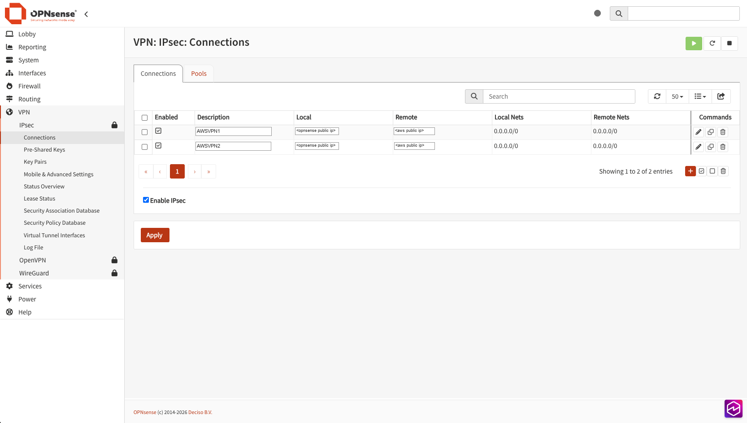The image size is (747, 423).
Task: Start the IPsec service with the green play button
Action: click(x=694, y=43)
